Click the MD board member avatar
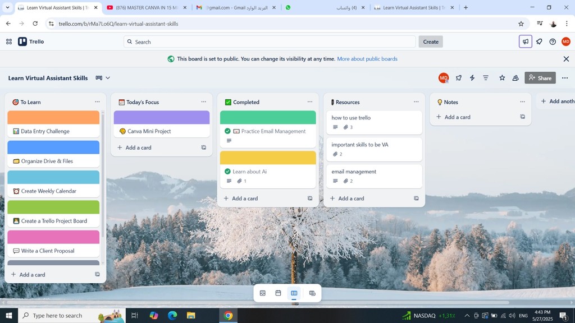 pyautogui.click(x=444, y=78)
